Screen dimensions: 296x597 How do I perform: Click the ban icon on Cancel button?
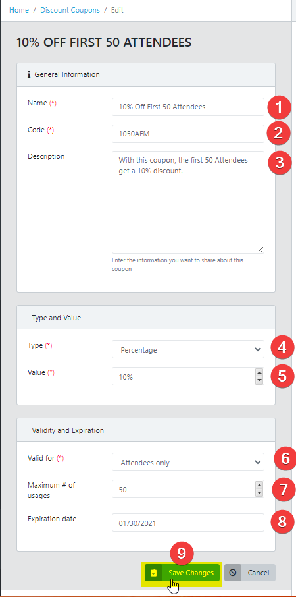tap(233, 573)
